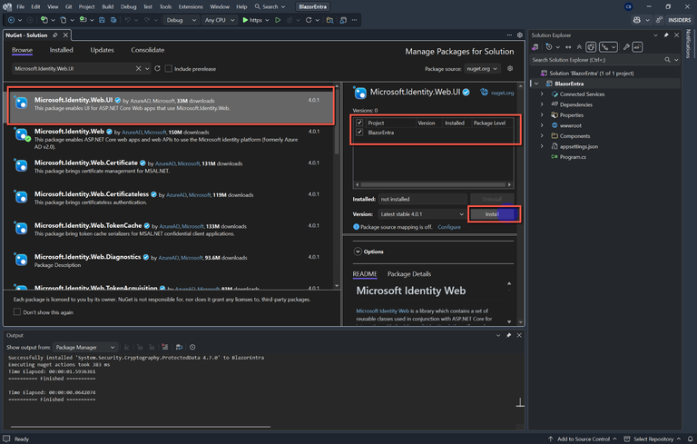
Task: Click the Output panel horizontal scrollbar
Action: pyautogui.click(x=136, y=426)
